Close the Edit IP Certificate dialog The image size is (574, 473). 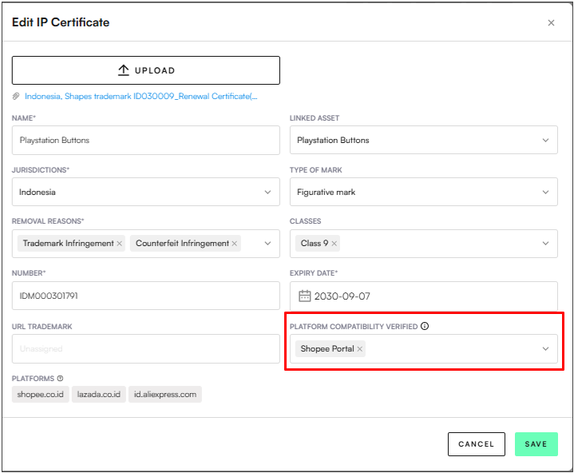[551, 23]
